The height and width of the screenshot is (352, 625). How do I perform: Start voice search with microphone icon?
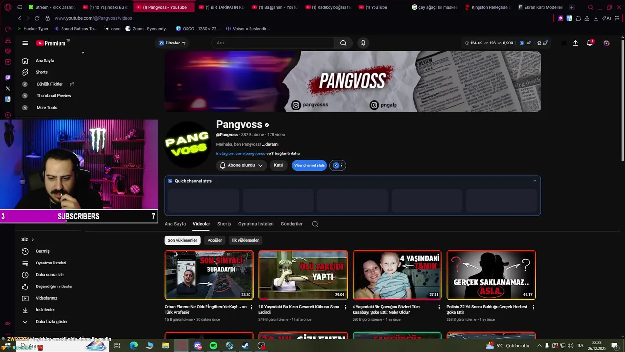(363, 43)
